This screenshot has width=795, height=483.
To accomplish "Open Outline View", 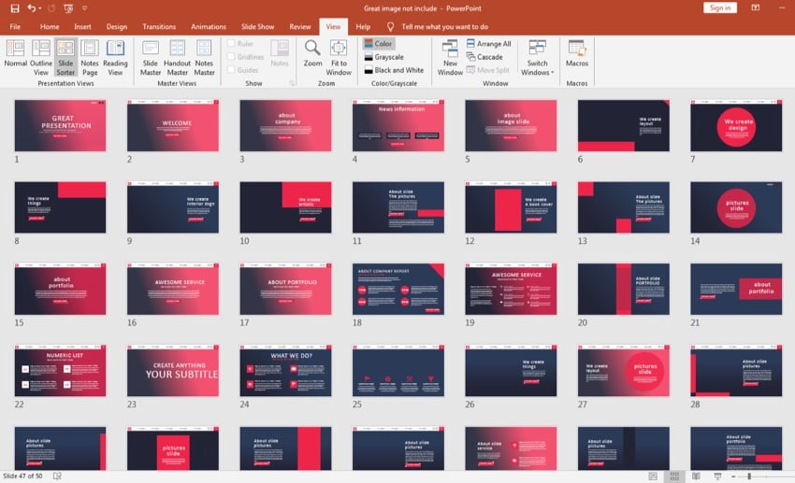I will [41, 55].
